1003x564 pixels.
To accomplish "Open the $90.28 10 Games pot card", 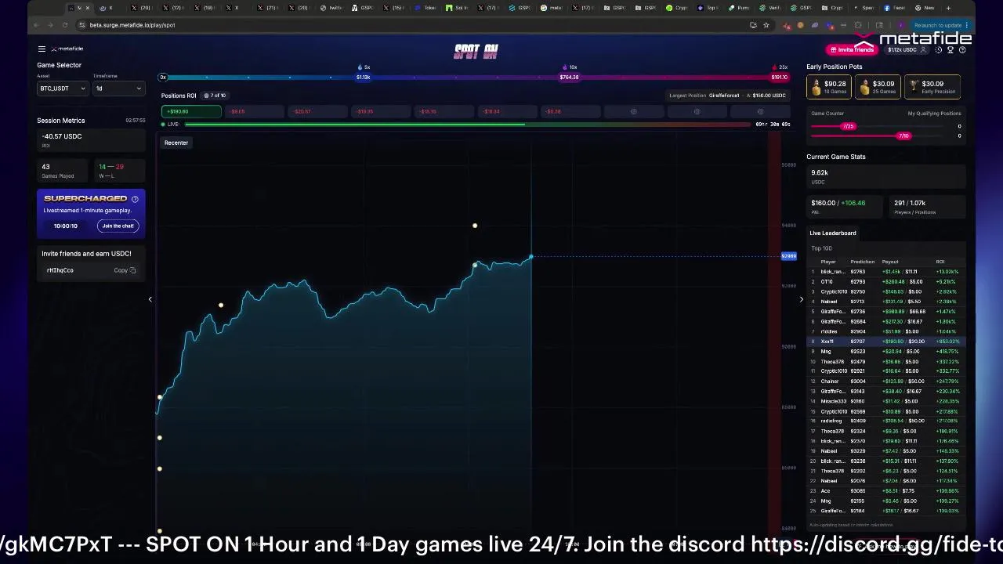I will (x=831, y=87).
